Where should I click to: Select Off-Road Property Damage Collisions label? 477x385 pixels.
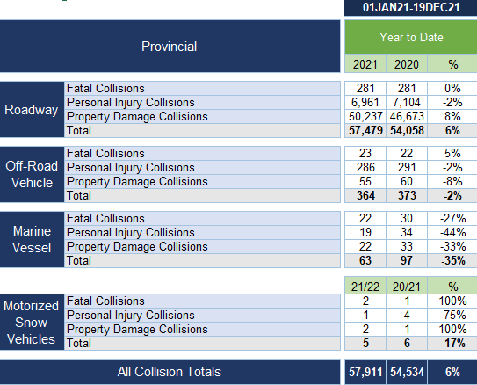[x=202, y=181]
